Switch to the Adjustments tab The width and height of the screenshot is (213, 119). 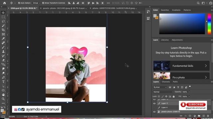(177, 40)
